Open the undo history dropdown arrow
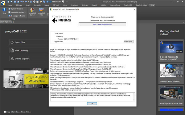Viewport: 185px width, 115px height. (x=24, y=2)
